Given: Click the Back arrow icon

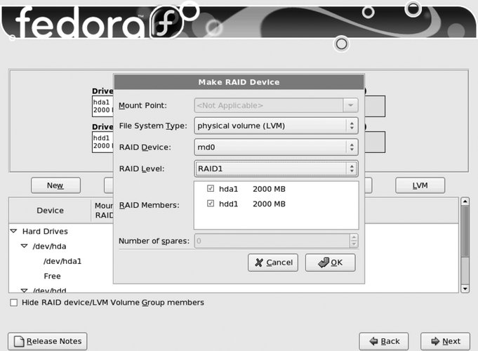Looking at the screenshot, I should coord(372,341).
